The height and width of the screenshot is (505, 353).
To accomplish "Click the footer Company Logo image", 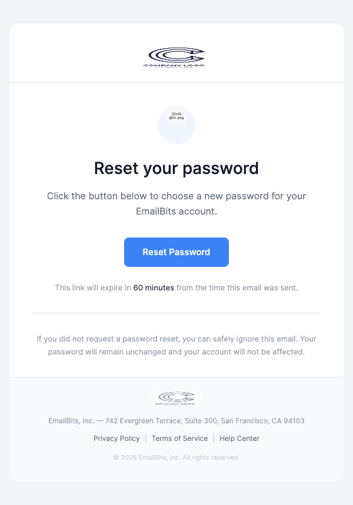I will pyautogui.click(x=176, y=398).
